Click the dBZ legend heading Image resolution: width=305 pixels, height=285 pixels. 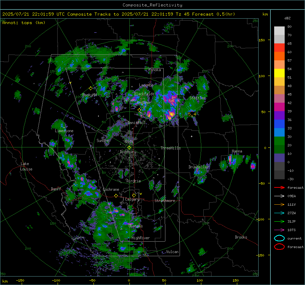click(287, 18)
